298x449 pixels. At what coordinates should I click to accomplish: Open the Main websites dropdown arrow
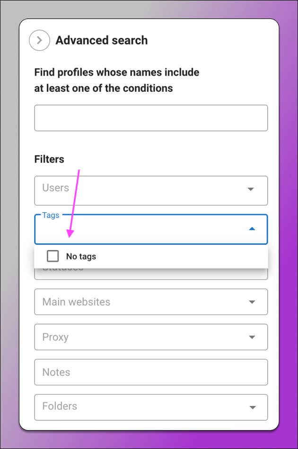click(x=252, y=302)
